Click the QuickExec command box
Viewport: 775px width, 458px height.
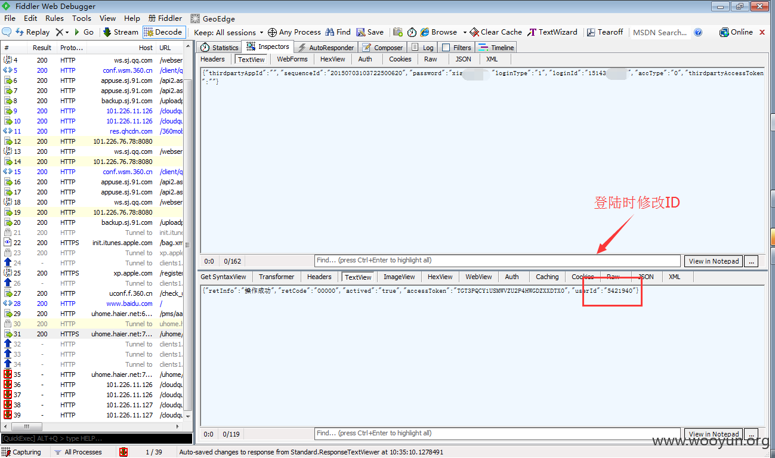pyautogui.click(x=97, y=439)
